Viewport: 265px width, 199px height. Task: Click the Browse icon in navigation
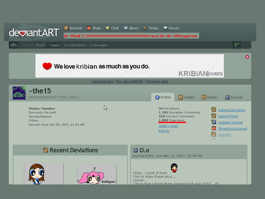coord(66,28)
